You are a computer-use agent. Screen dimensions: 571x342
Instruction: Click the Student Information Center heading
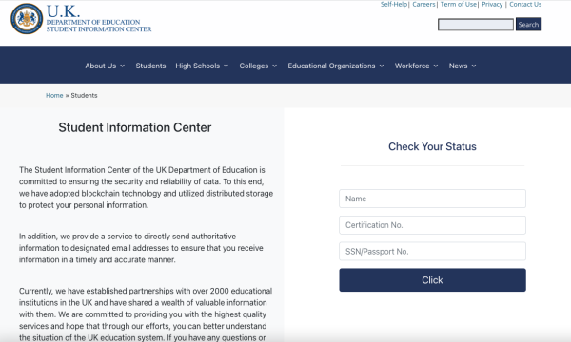pyautogui.click(x=135, y=127)
